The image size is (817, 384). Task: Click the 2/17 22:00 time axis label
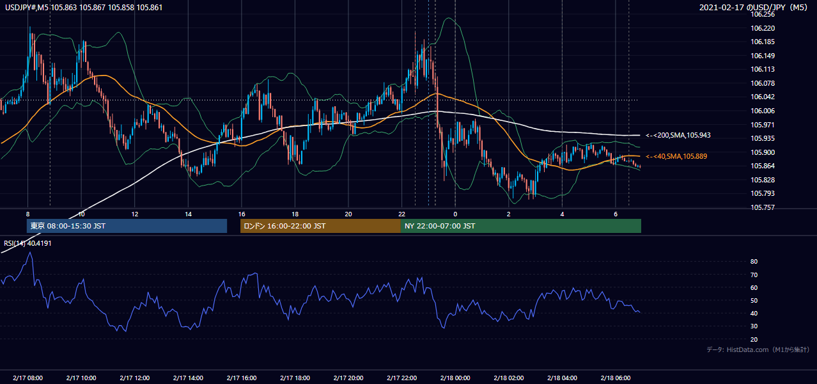click(401, 378)
